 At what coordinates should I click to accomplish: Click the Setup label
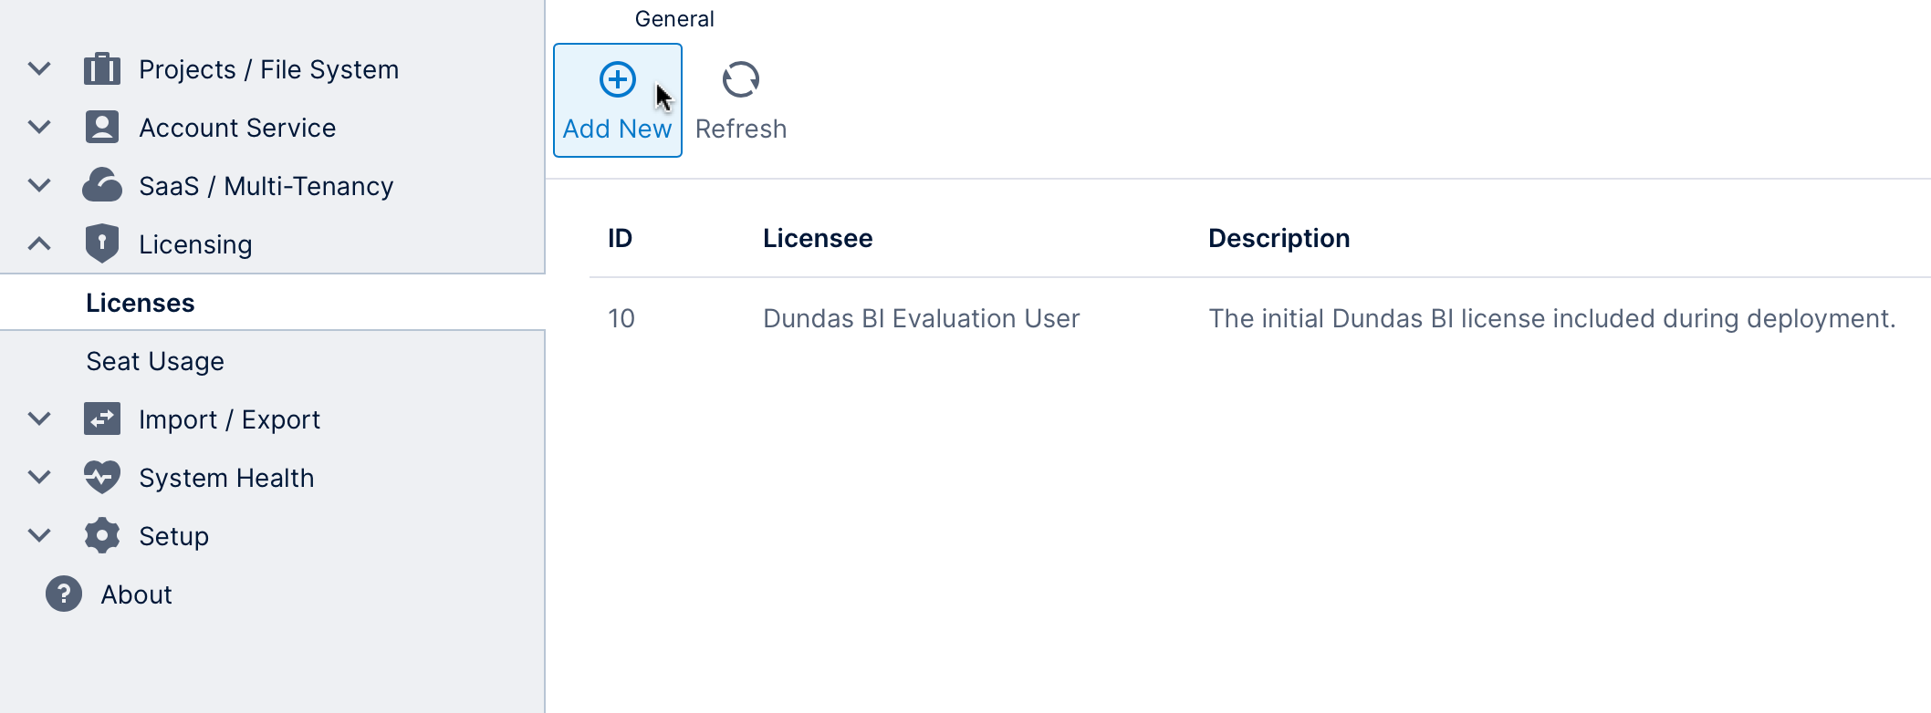pos(173,536)
